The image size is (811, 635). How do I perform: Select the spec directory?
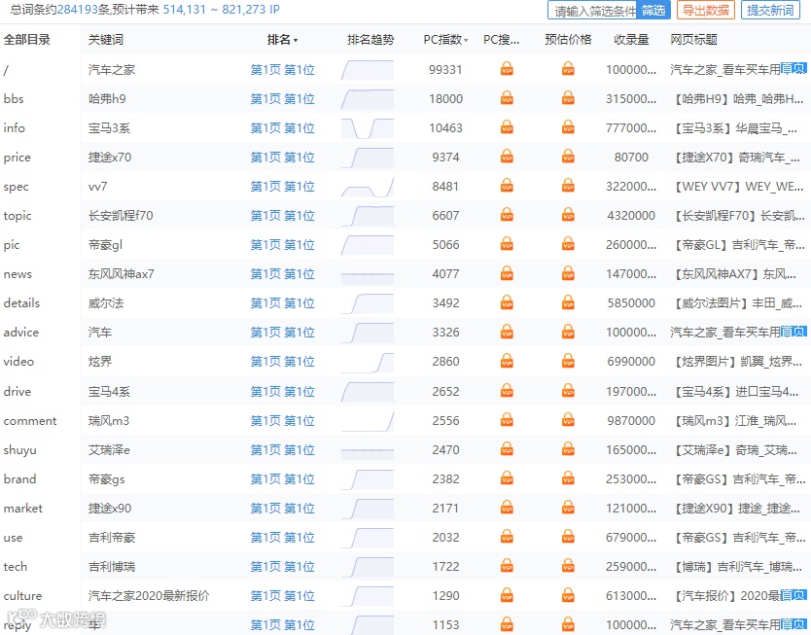[x=16, y=187]
